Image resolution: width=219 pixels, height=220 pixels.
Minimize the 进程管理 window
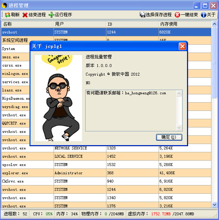coord(197,6)
